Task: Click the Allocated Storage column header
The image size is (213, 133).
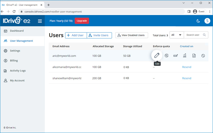Action: point(103,46)
